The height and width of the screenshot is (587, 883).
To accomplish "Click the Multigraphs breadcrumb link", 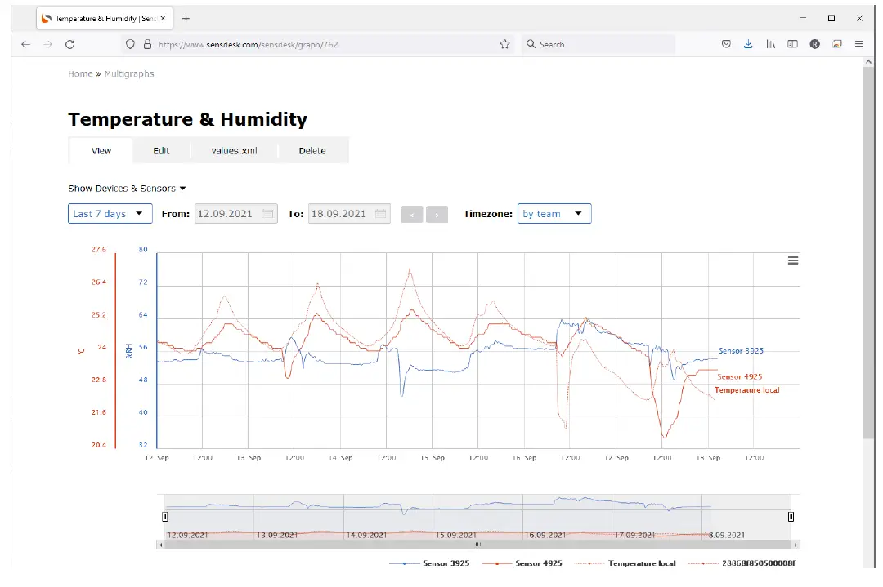I will pos(129,73).
